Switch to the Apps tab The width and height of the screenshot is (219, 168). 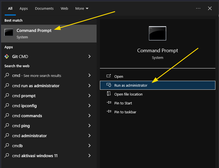pyautogui.click(x=24, y=9)
